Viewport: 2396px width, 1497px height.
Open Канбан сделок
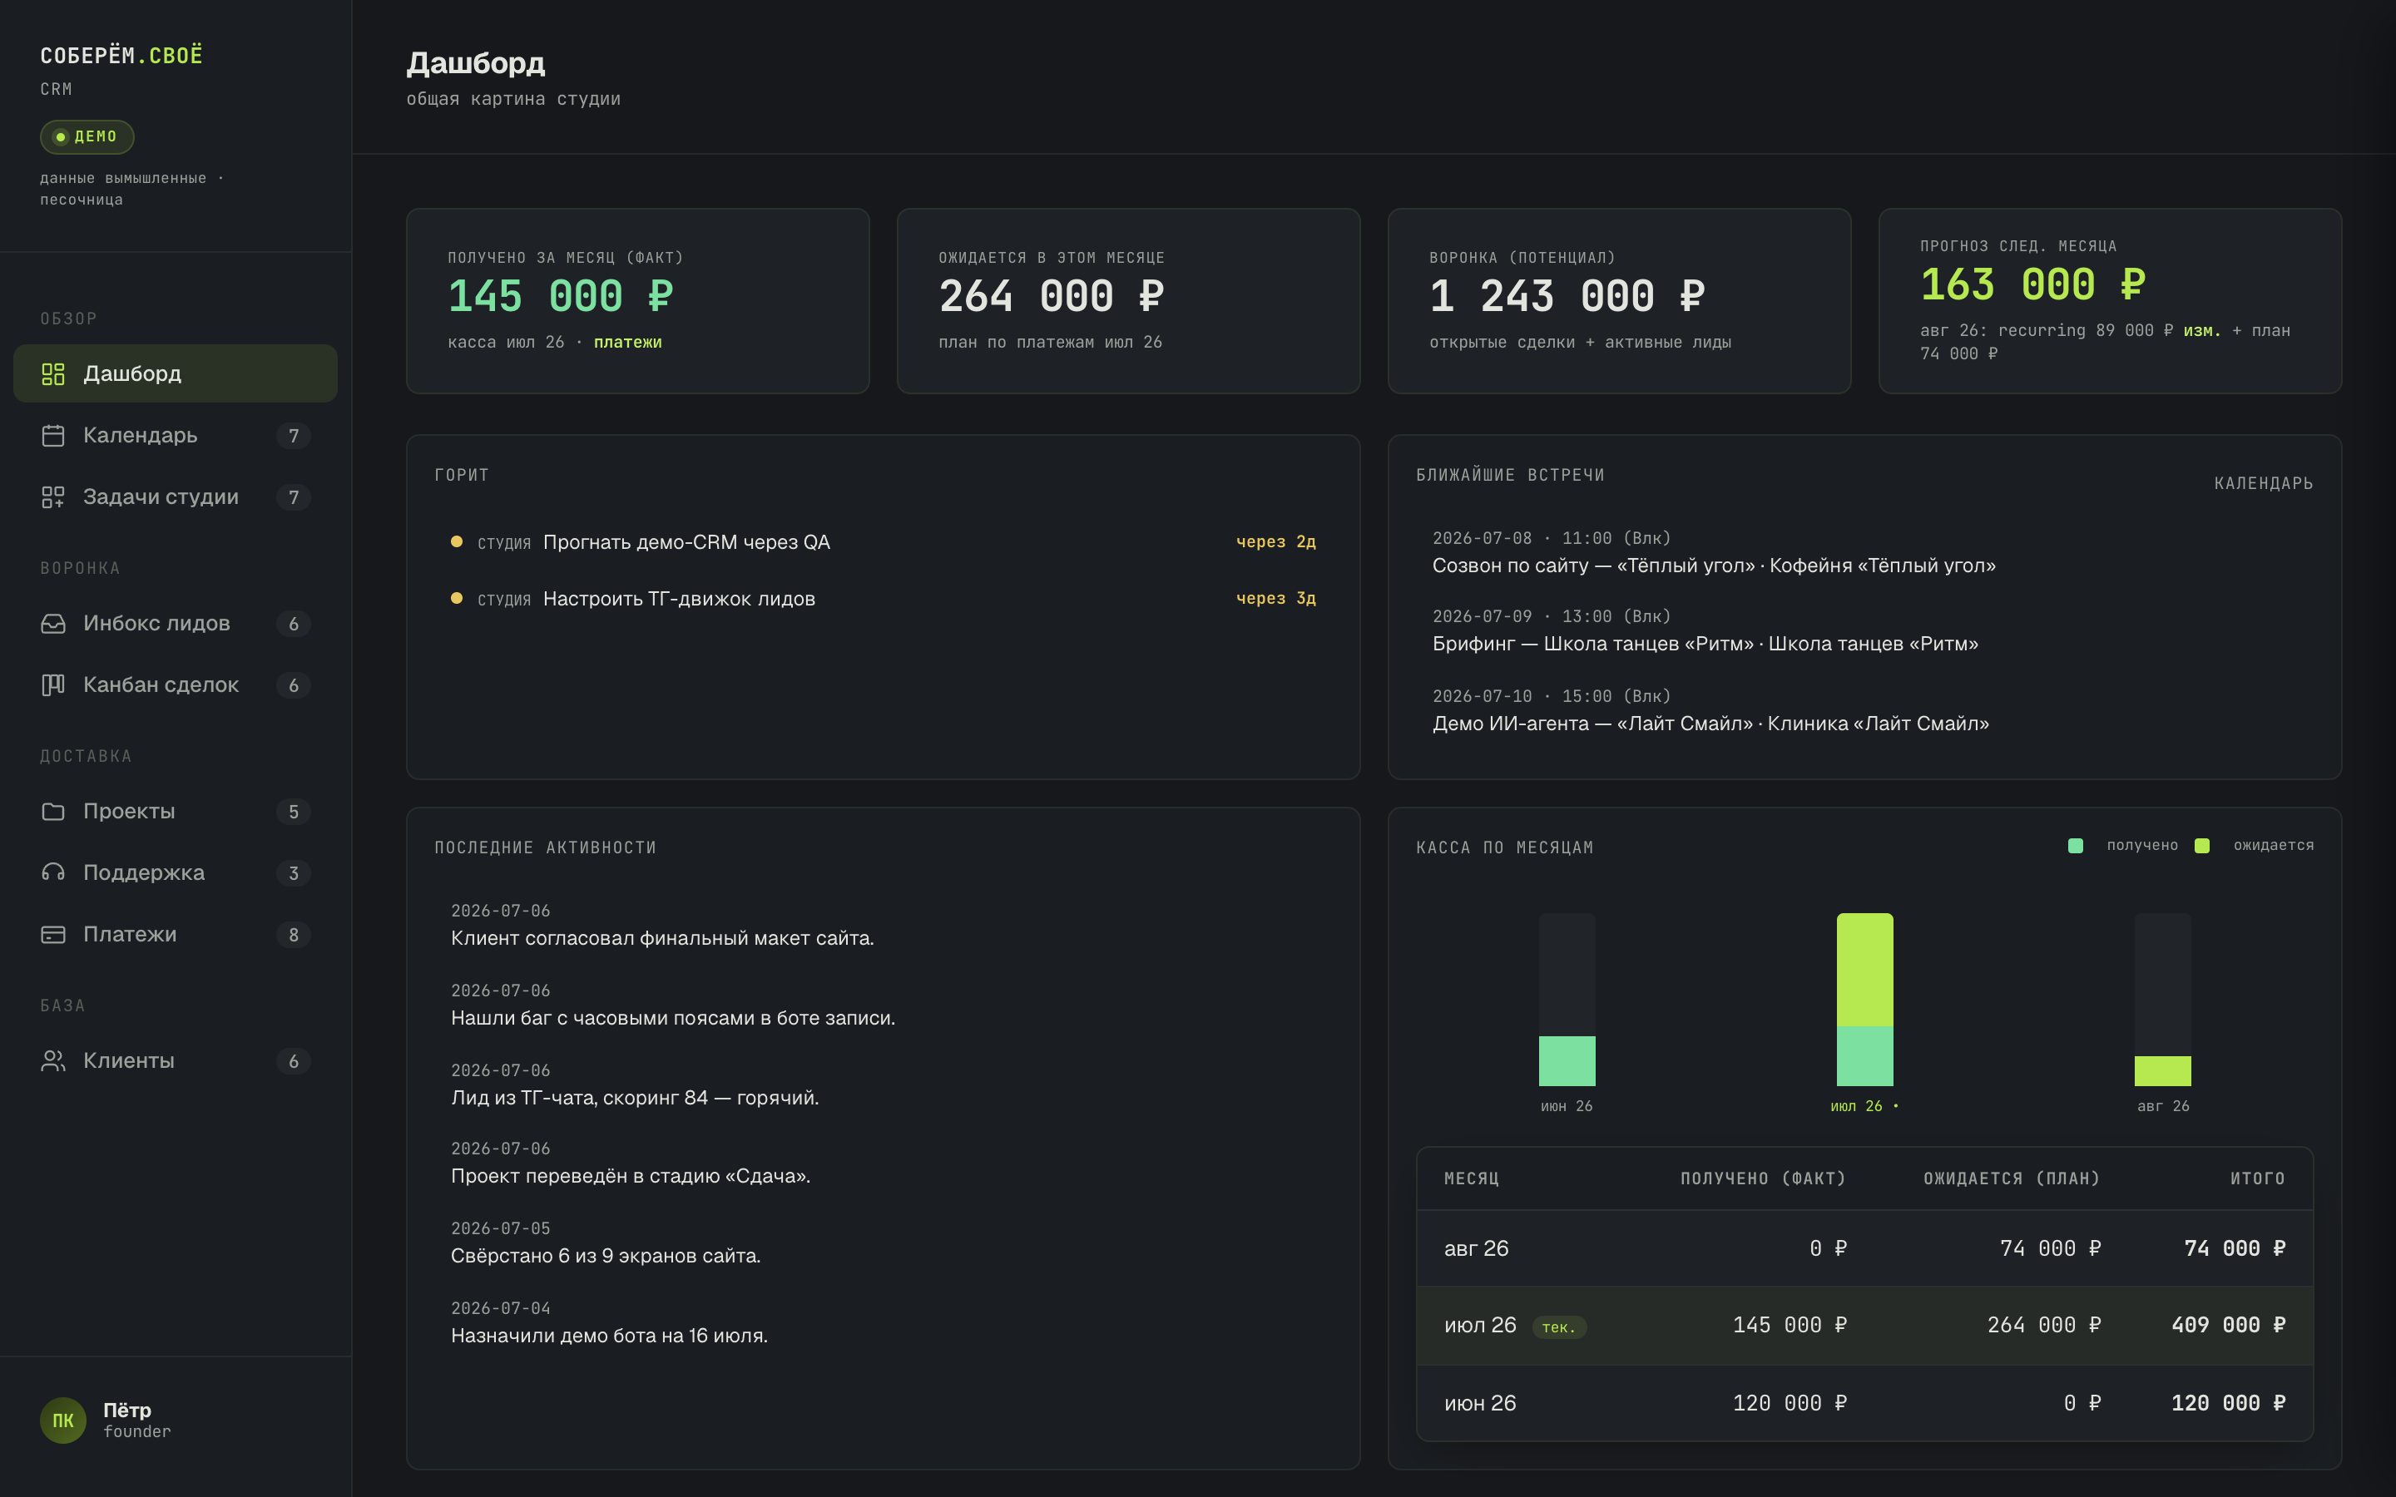176,685
